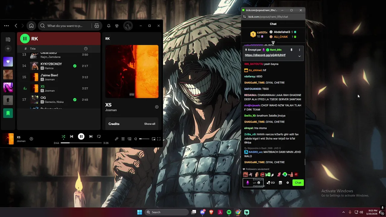Open Discord from the taskbar

203,212
